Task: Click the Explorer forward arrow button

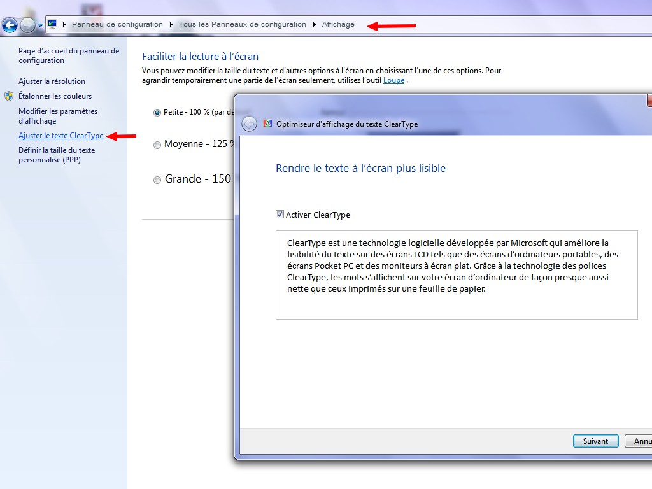Action: coord(27,25)
